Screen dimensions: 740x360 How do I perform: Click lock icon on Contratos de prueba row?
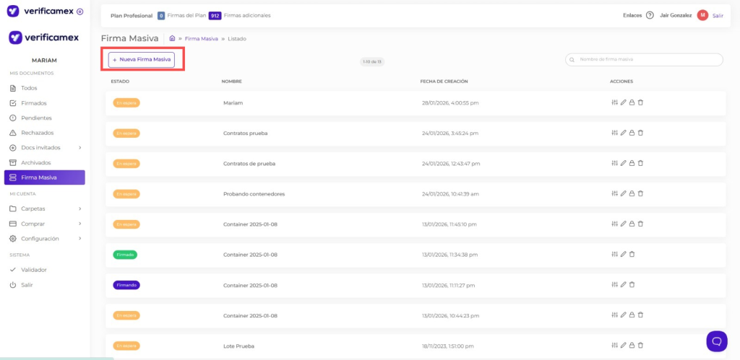click(632, 163)
